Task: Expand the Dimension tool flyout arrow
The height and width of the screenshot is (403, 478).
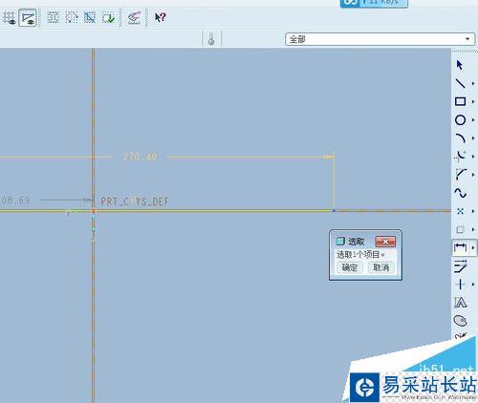Action: click(x=473, y=247)
